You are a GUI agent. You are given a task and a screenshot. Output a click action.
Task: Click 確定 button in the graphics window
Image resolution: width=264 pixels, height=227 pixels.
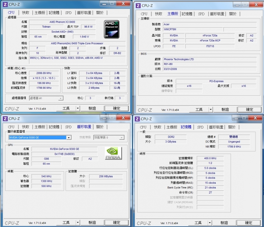[117, 223]
